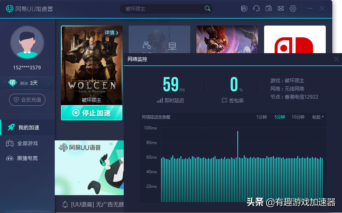The height and width of the screenshot is (213, 342).
Task: Open the wallet icon in title bar
Action: 269,9
